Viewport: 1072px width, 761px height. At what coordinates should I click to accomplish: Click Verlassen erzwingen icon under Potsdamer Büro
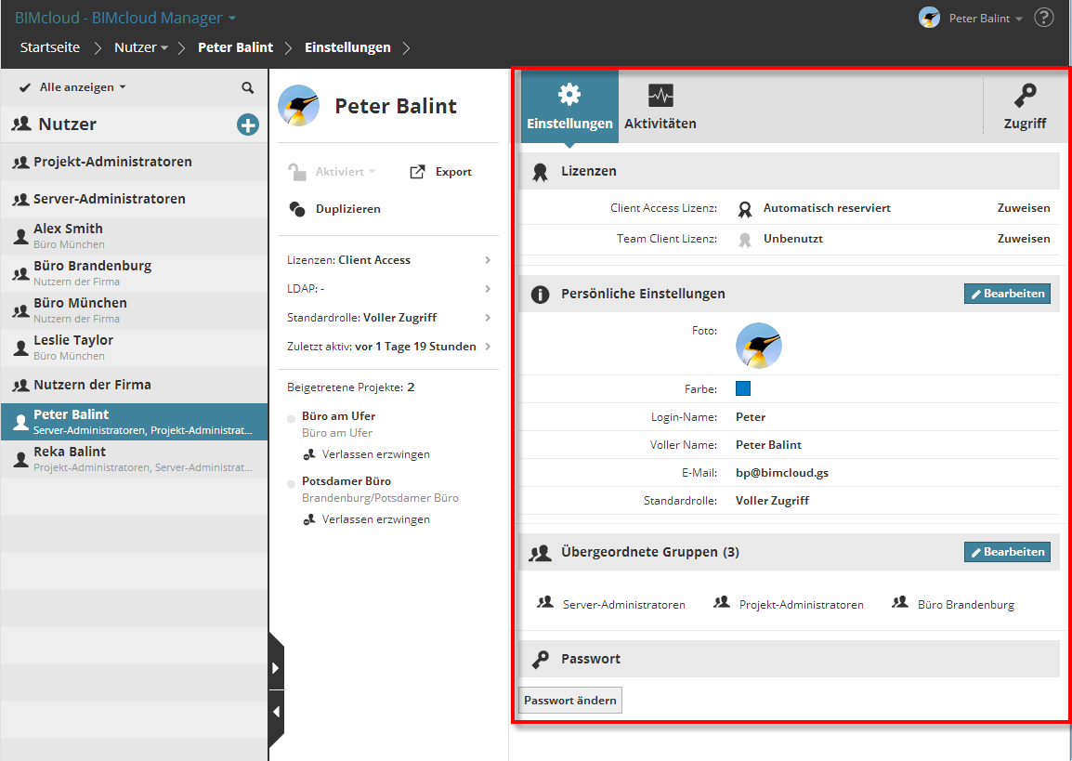click(x=309, y=519)
